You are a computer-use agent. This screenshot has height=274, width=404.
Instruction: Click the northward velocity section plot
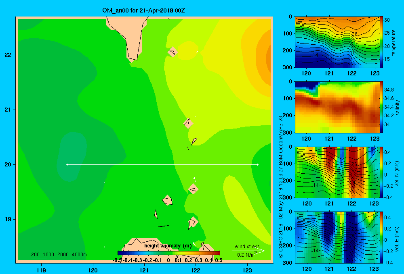coord(337,172)
